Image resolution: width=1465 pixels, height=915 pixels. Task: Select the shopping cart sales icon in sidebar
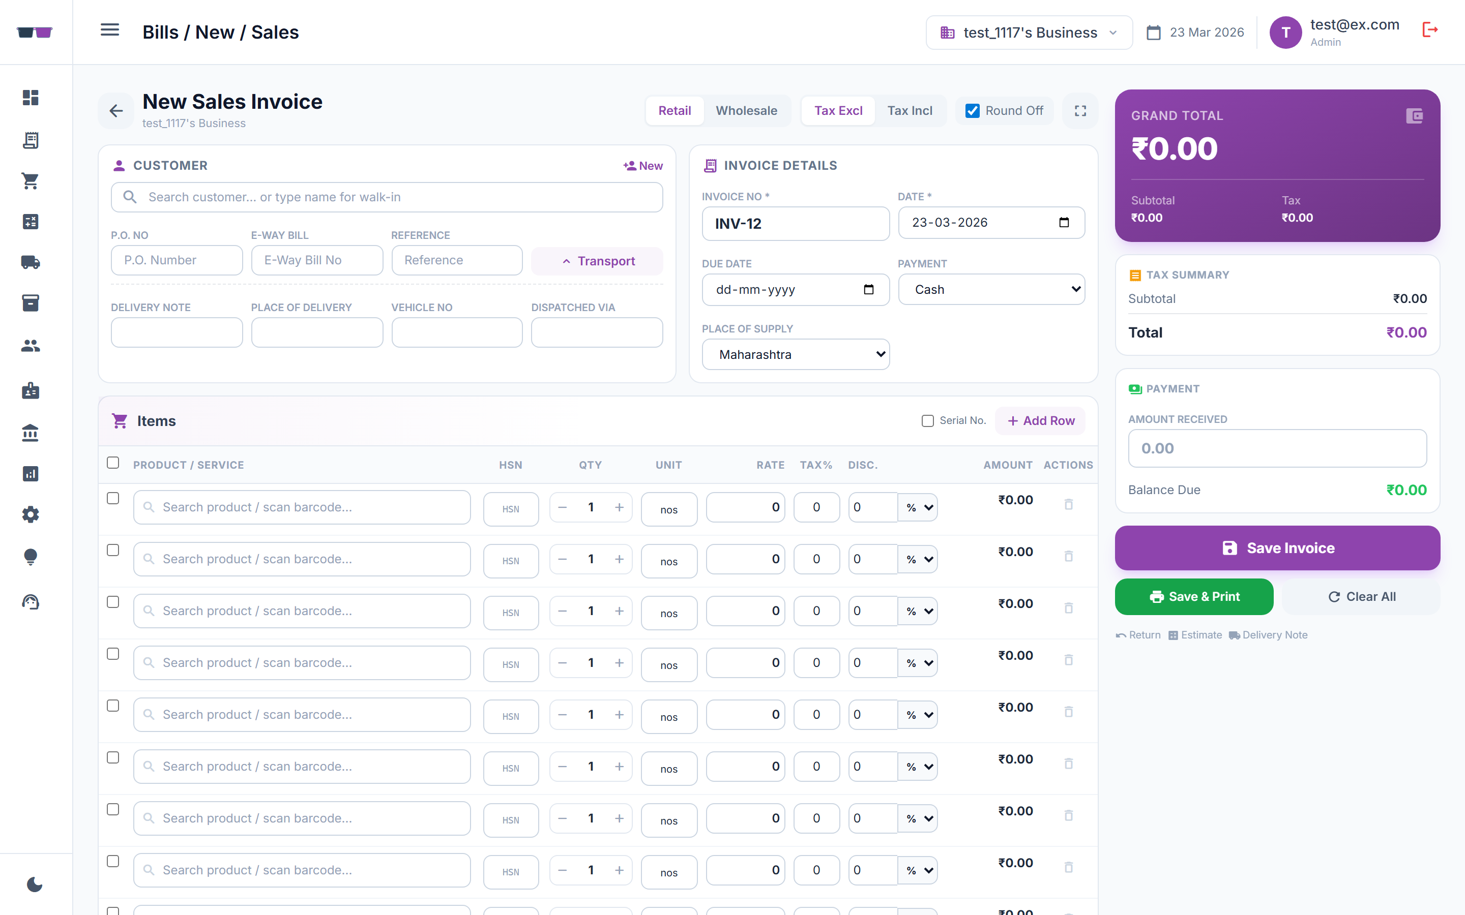(x=30, y=180)
